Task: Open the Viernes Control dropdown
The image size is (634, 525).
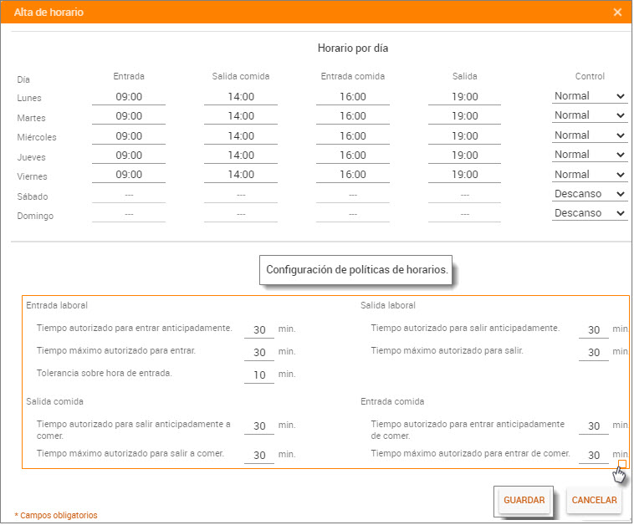Action: tap(589, 175)
